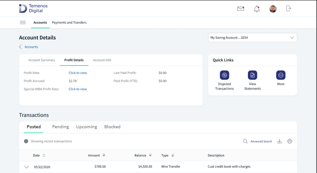Click to view Special HIBA Profit Rate
This screenshot has width=317, height=173.
(x=78, y=89)
